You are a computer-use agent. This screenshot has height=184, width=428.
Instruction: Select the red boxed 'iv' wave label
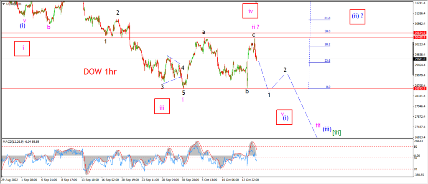click(x=251, y=11)
